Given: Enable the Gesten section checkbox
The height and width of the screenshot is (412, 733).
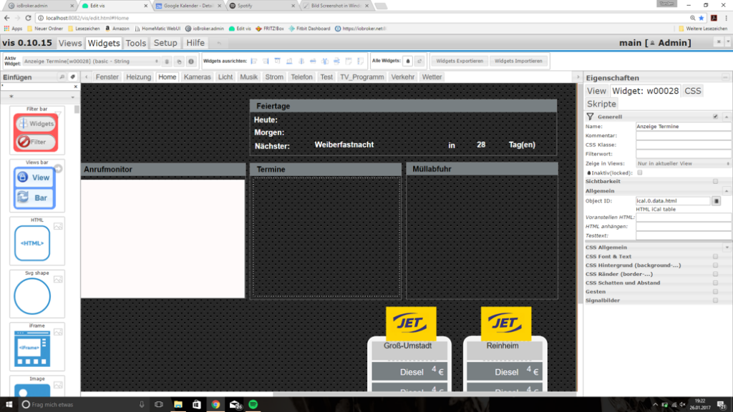Looking at the screenshot, I should [715, 292].
